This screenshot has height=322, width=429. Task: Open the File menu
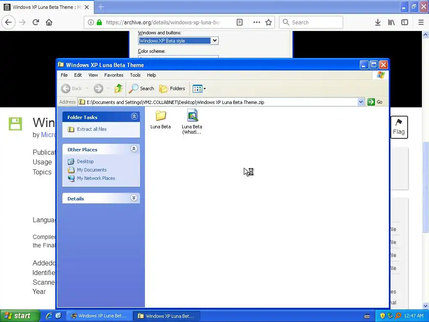click(64, 75)
